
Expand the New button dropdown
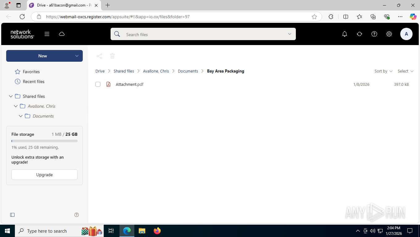click(77, 56)
